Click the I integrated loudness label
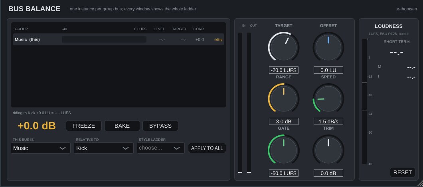This screenshot has height=187, width=423. tap(378, 76)
